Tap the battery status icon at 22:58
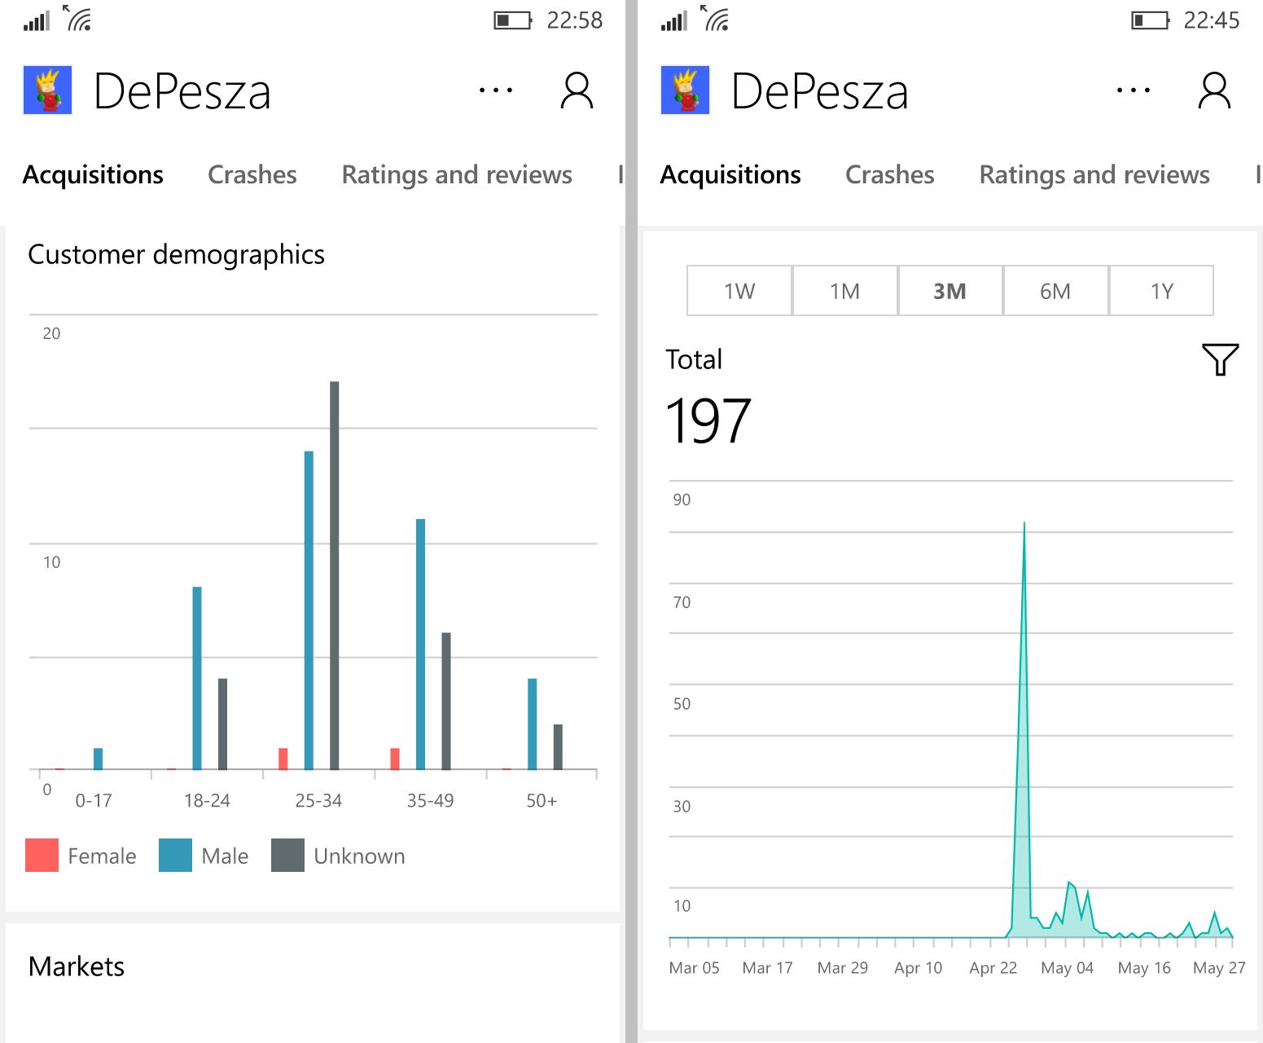This screenshot has width=1263, height=1043. click(x=512, y=20)
